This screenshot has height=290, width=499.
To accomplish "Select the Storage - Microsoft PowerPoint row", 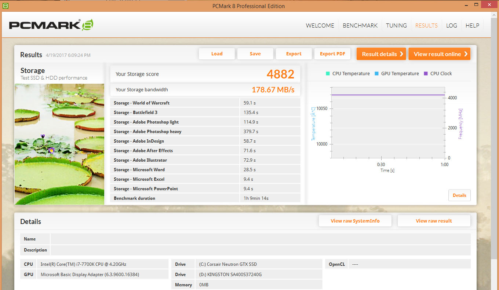I will coord(205,189).
